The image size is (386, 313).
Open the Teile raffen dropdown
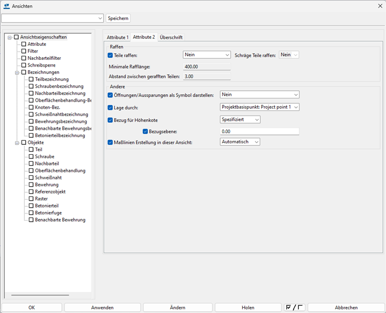click(x=206, y=55)
